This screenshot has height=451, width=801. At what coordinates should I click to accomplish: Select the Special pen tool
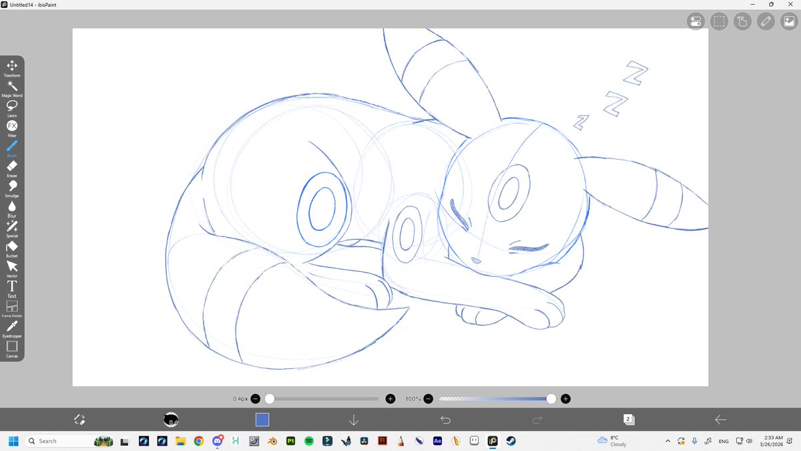coord(11,226)
